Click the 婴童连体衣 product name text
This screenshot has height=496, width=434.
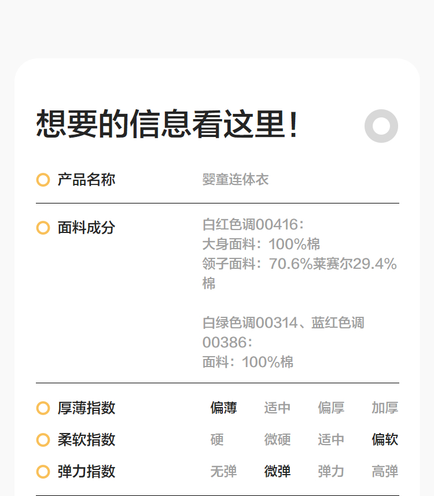coord(236,180)
